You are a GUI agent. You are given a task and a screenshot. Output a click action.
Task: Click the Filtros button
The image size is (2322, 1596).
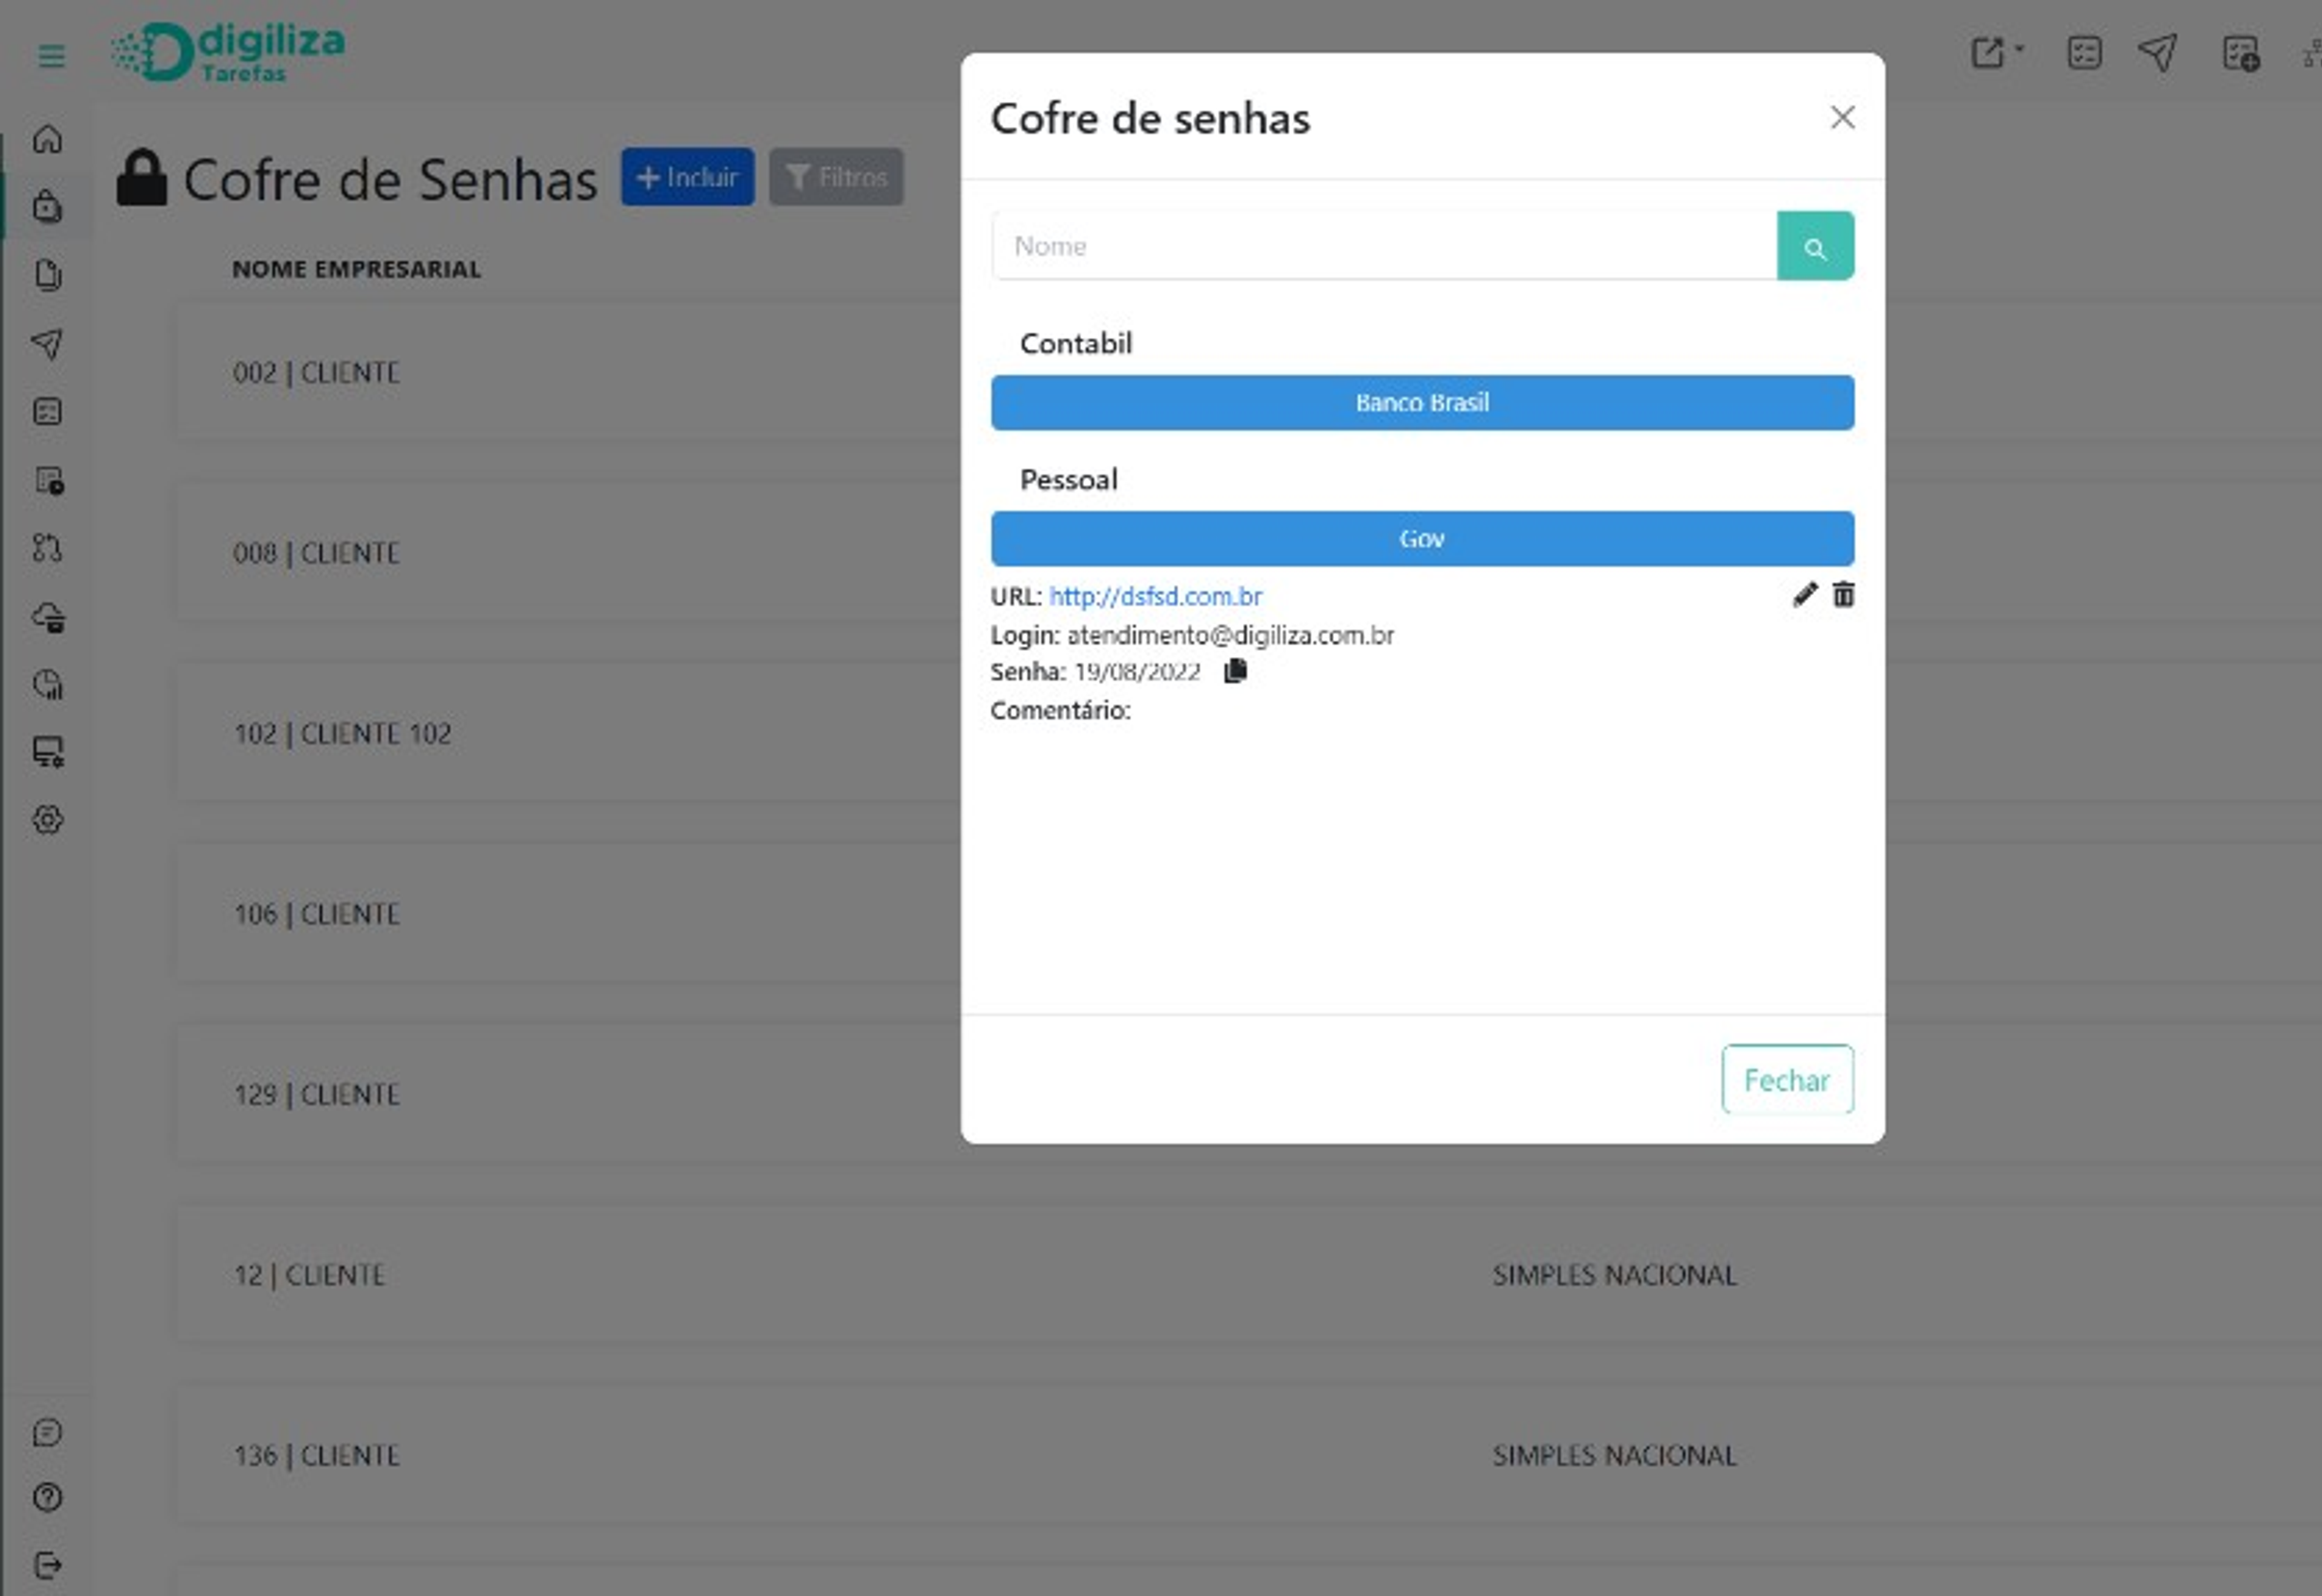tap(836, 177)
